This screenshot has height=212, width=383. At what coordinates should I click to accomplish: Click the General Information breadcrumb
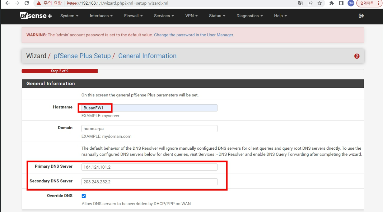pos(147,56)
